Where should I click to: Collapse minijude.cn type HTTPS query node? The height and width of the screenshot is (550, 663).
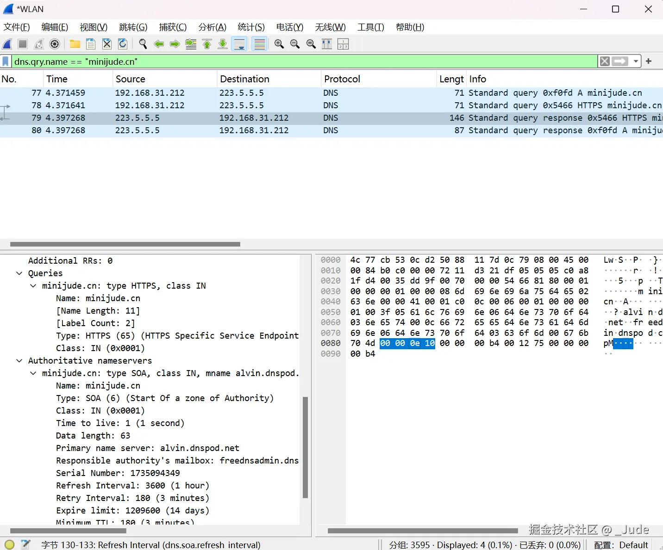[x=33, y=285]
